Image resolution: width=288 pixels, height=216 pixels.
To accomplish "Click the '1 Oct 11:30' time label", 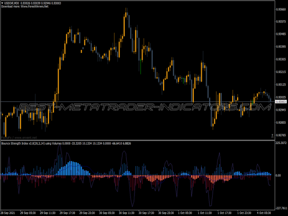I will click(x=205, y=213).
